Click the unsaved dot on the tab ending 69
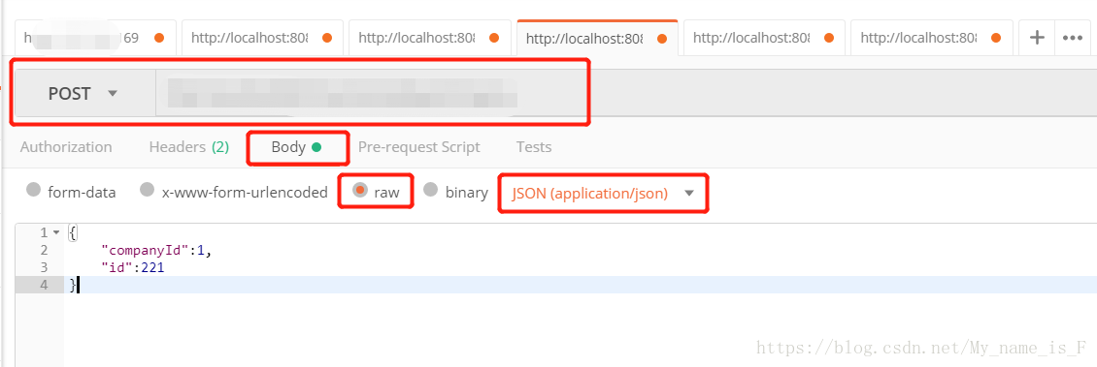The width and height of the screenshot is (1097, 367). 159,38
